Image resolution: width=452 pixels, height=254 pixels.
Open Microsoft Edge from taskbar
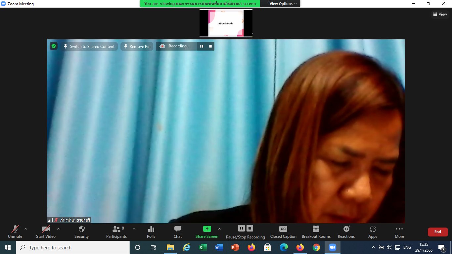[284, 247]
